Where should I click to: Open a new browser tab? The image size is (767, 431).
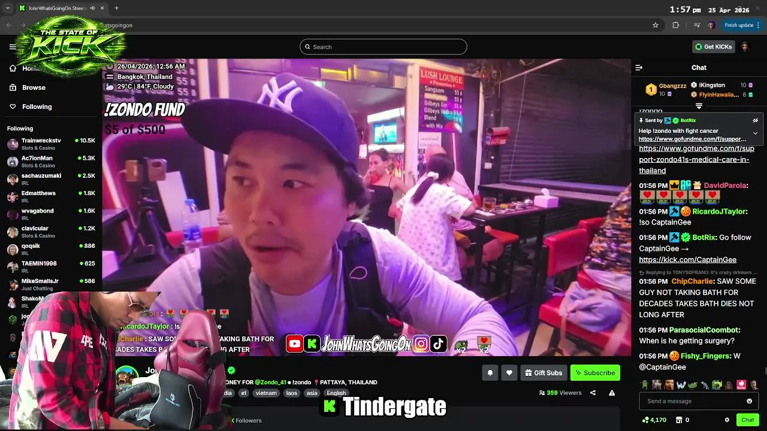pos(116,8)
